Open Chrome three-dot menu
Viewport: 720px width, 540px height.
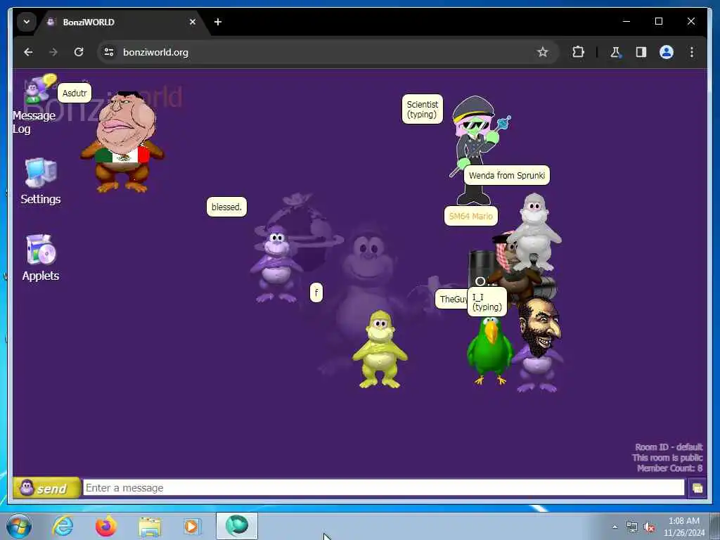coord(692,52)
